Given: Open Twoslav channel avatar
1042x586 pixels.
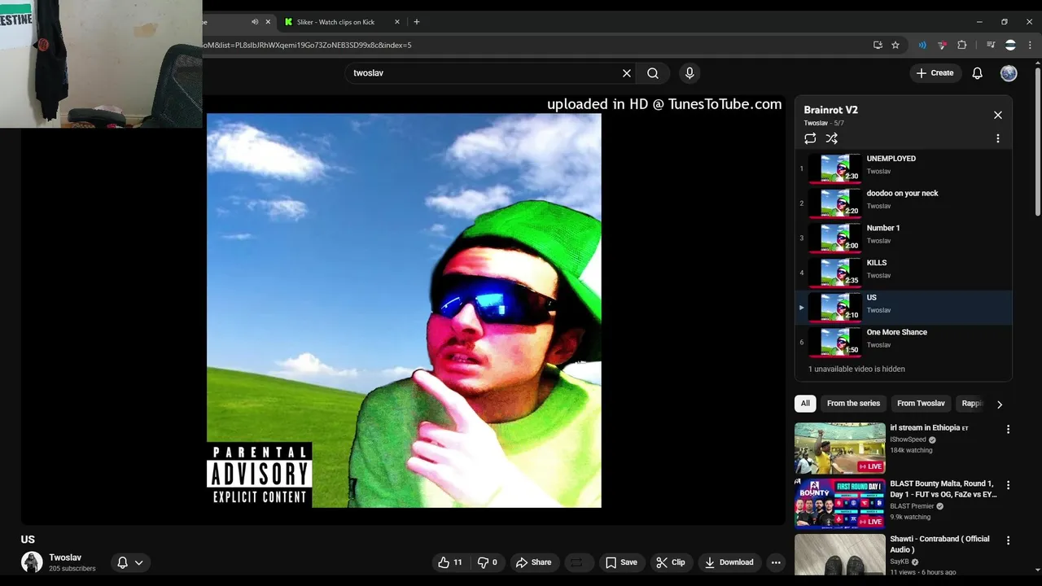Looking at the screenshot, I should tap(32, 562).
